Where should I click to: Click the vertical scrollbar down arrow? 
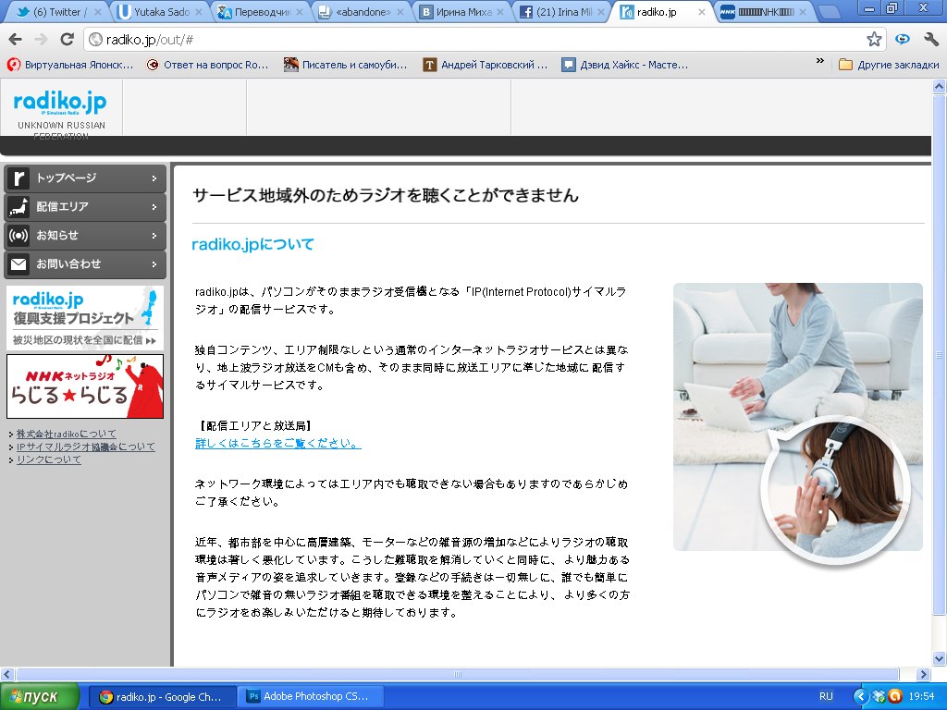point(940,658)
